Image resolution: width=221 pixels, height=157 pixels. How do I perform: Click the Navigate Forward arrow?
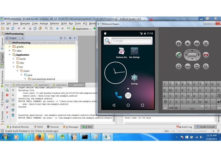62,28
